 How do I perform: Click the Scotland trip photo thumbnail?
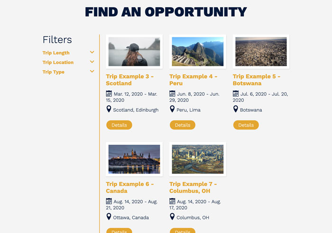[x=134, y=51]
